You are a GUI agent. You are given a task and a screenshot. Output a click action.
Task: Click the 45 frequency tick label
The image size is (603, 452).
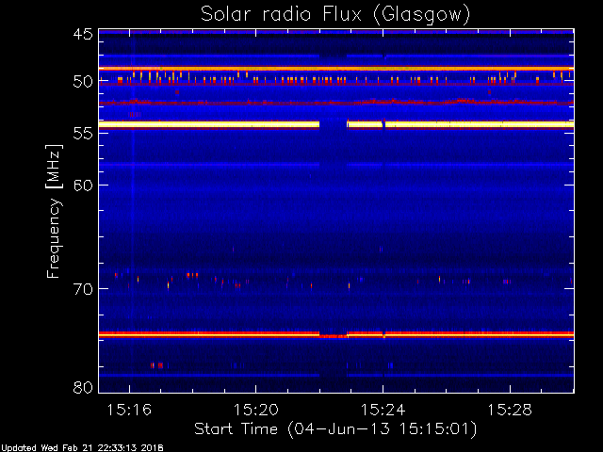click(x=83, y=34)
